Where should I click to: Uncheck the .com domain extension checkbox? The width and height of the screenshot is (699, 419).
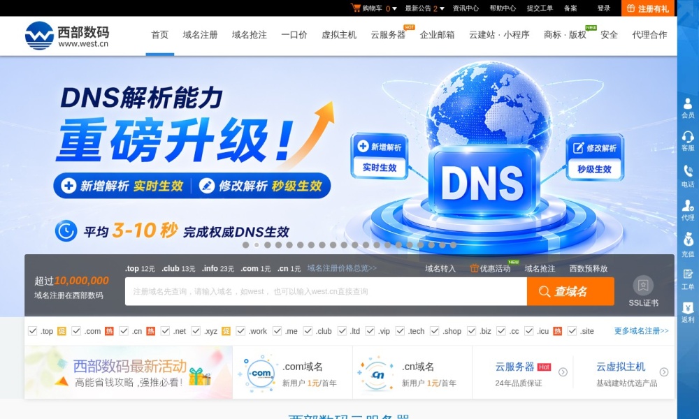[x=77, y=330]
